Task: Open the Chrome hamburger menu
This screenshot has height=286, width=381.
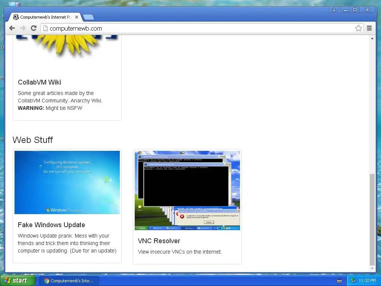Action: [369, 28]
